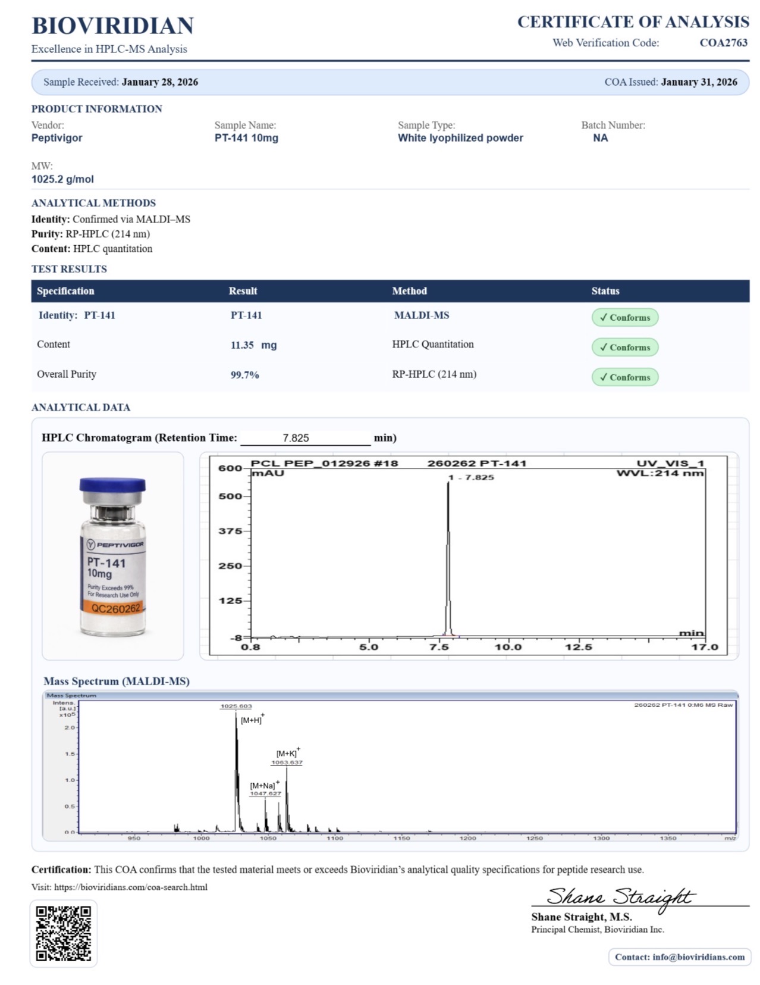Click the Conforms badge for Content row

coord(624,347)
